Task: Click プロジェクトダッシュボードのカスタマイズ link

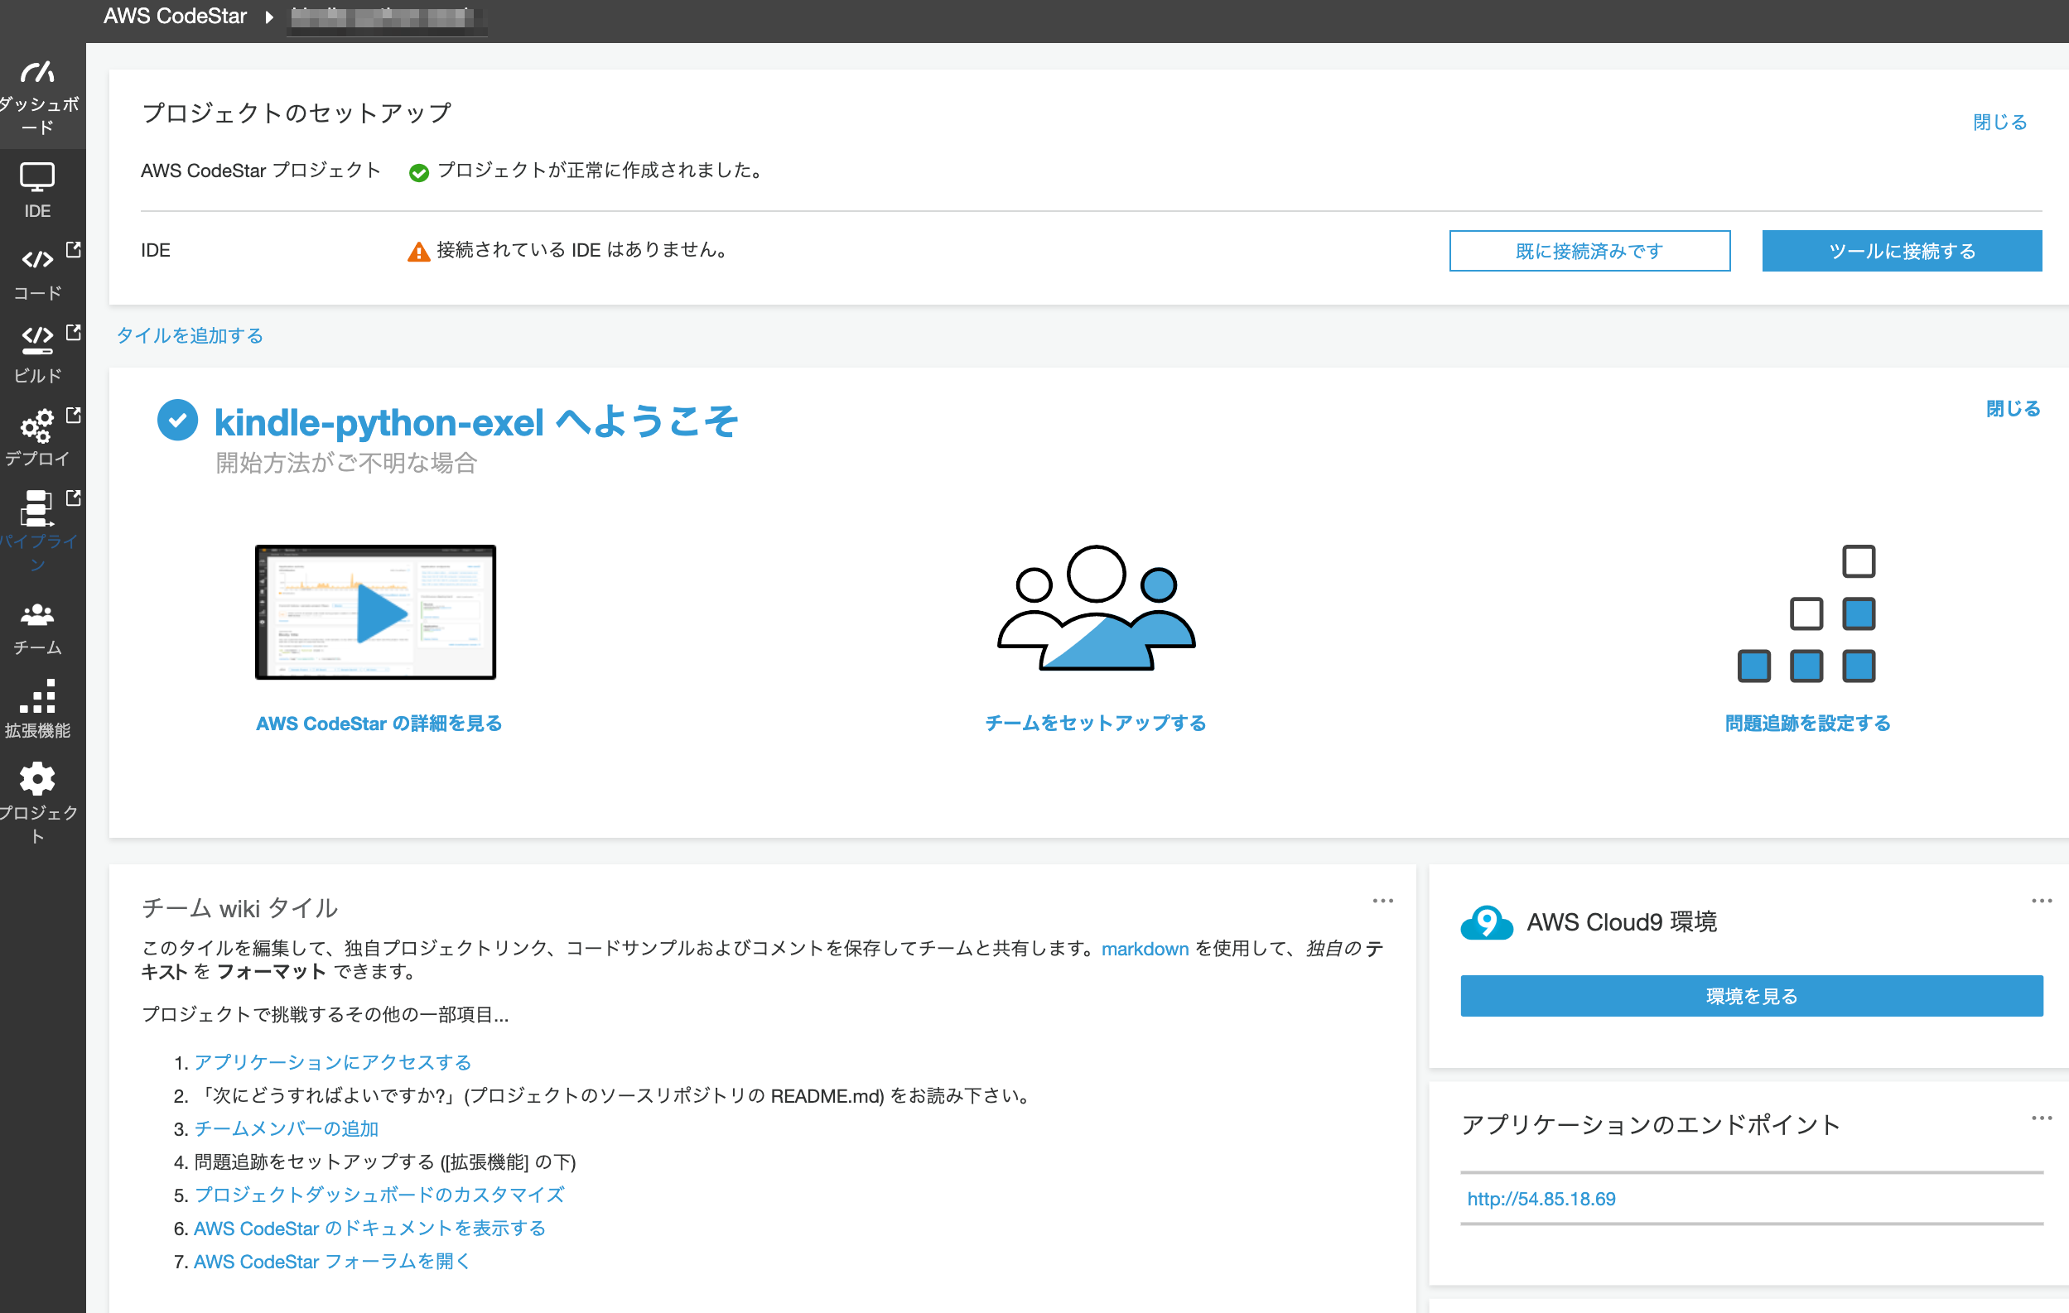Action: 379,1195
